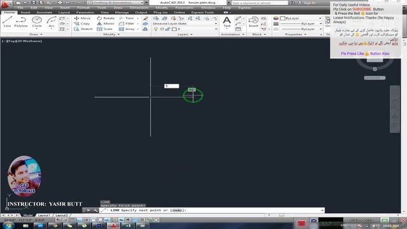Click the Save icon in Quick Access toolbar

coord(34,3)
